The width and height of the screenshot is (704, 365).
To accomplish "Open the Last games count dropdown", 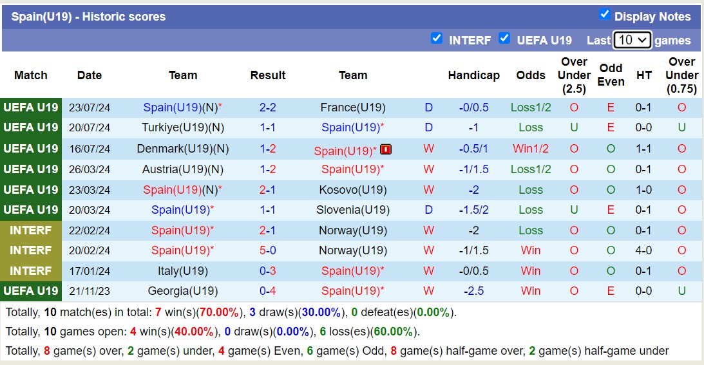I will click(x=632, y=40).
